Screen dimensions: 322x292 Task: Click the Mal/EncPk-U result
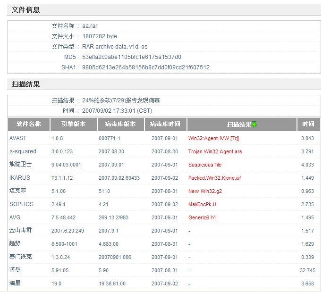tap(202, 204)
